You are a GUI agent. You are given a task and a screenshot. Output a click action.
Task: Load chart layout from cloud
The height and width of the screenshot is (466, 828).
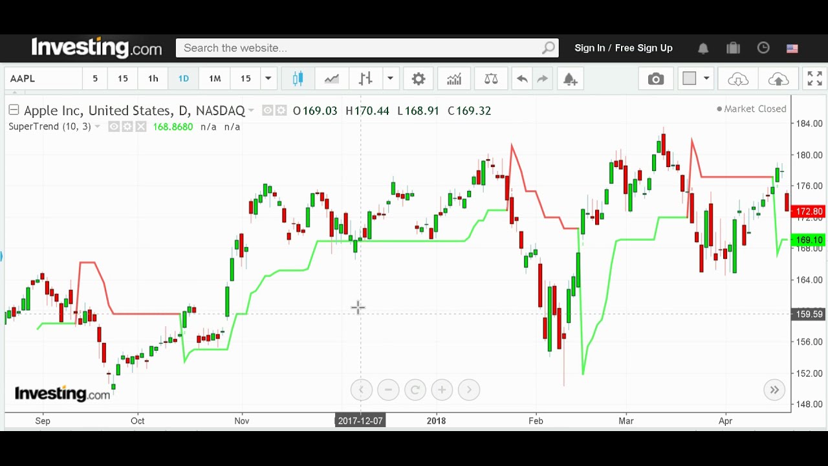pyautogui.click(x=738, y=79)
